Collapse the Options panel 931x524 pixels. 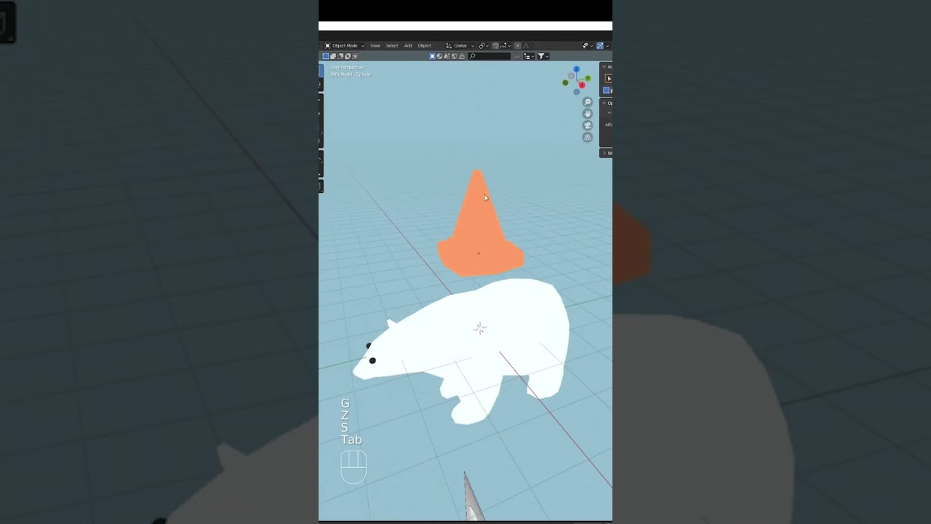pyautogui.click(x=604, y=103)
